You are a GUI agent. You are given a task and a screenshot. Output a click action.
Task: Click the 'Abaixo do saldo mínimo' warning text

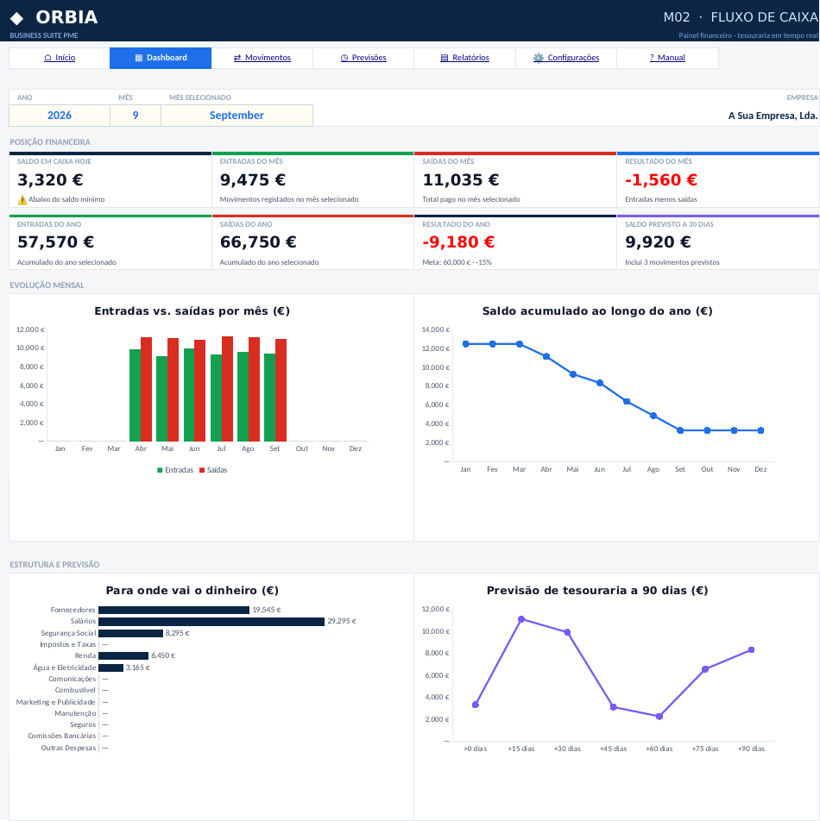coord(66,199)
